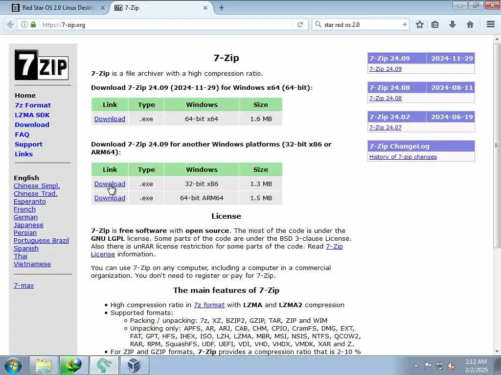
Task: Click the 7-Zip logo image
Action: pos(42,65)
